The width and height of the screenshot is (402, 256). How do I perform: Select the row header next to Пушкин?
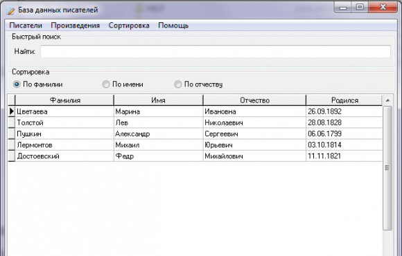[x=12, y=134]
